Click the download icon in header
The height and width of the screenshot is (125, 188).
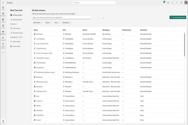(172, 3)
